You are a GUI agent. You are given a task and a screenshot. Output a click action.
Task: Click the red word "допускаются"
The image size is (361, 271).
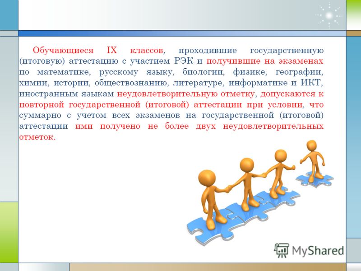(287, 94)
